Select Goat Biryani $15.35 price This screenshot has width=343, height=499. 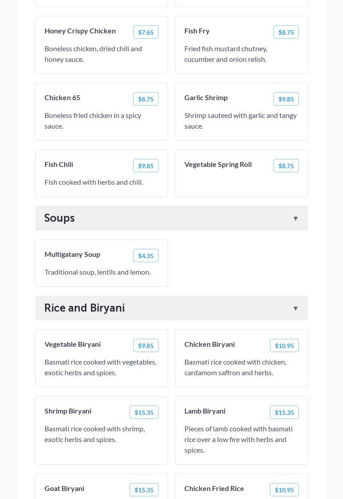point(144,490)
